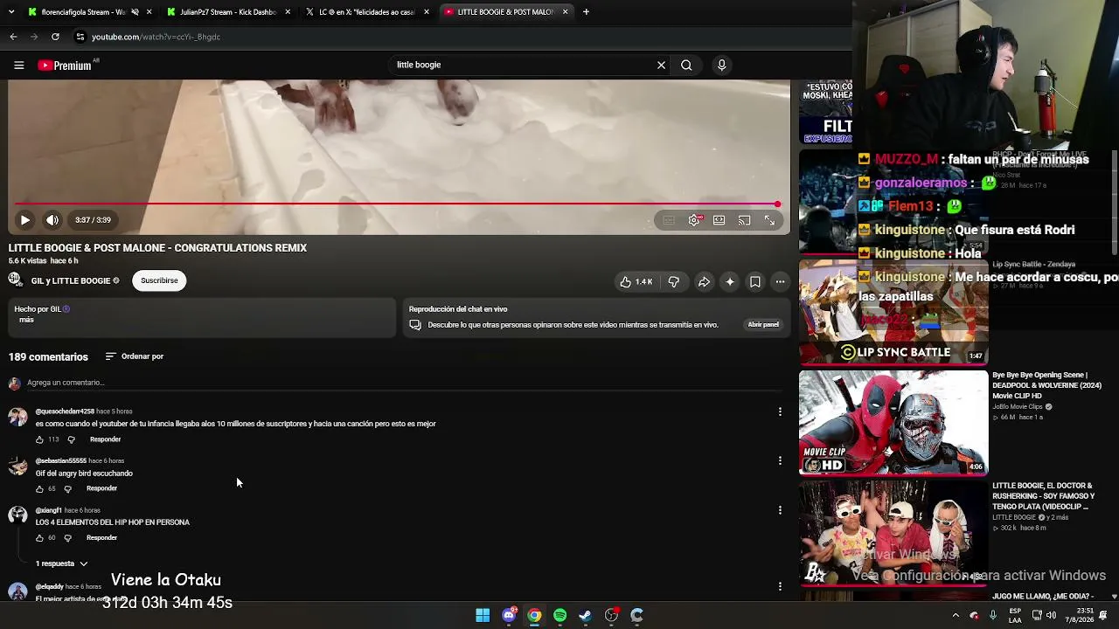The height and width of the screenshot is (629, 1119).
Task: Open Spotify from the taskbar
Action: (x=559, y=615)
